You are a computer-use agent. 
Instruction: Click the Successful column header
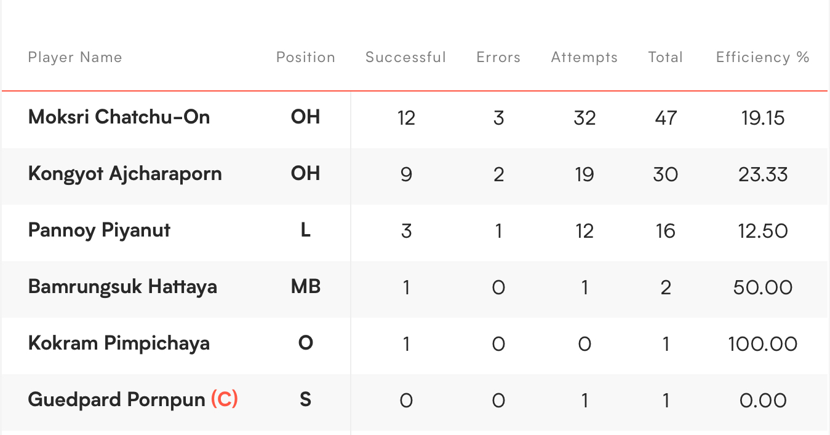[405, 58]
